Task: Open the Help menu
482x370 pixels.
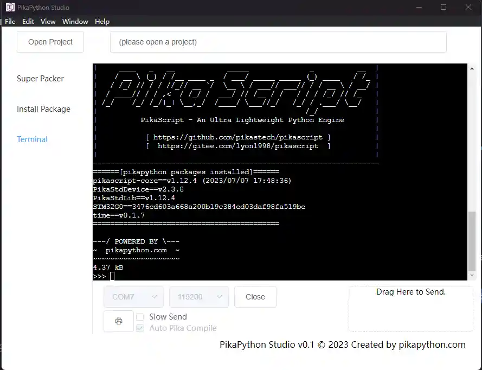Action: 102,22
